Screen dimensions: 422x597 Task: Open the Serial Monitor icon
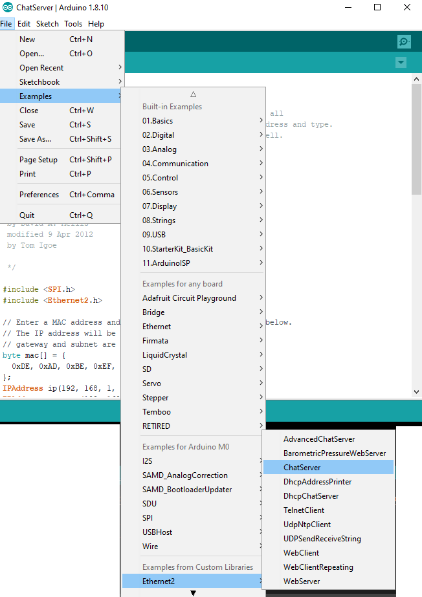click(404, 41)
